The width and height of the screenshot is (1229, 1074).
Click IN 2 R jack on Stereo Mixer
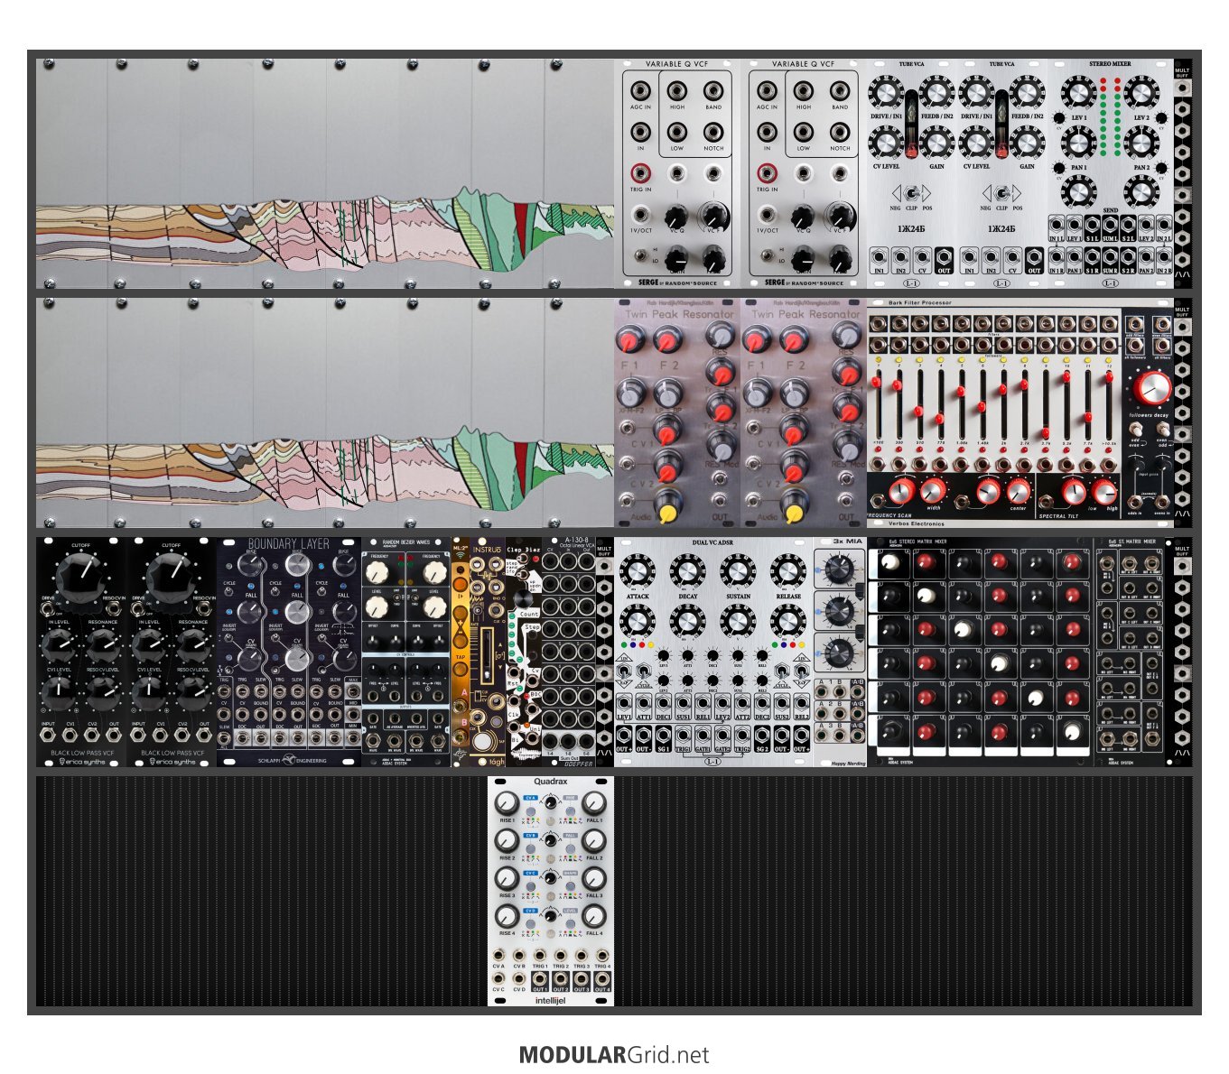point(1164,256)
